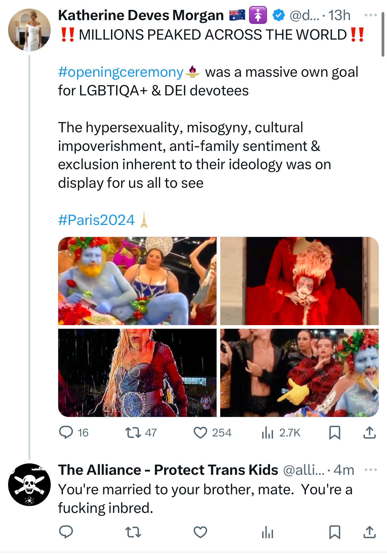Bookmark The Alliance's reply
This screenshot has height=554, width=387.
[x=334, y=532]
